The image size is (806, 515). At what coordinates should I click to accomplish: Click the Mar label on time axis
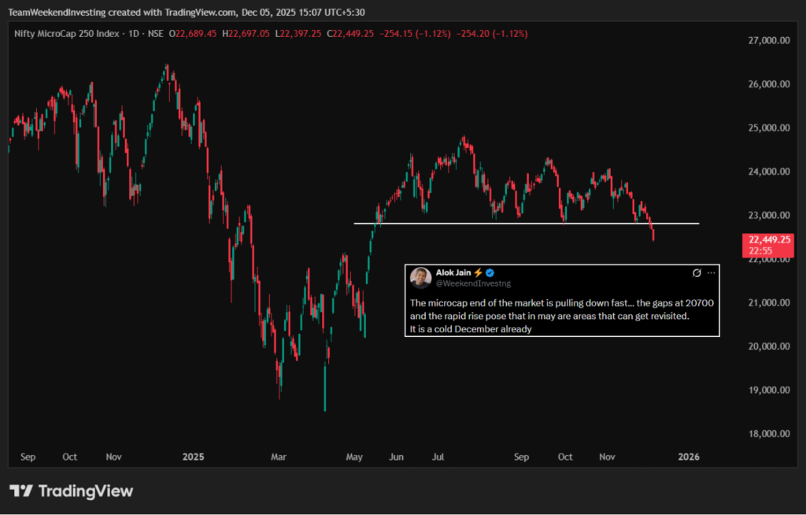(x=279, y=456)
